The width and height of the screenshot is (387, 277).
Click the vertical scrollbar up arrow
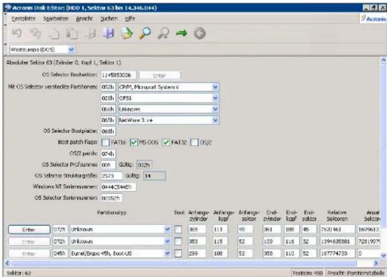383,60
